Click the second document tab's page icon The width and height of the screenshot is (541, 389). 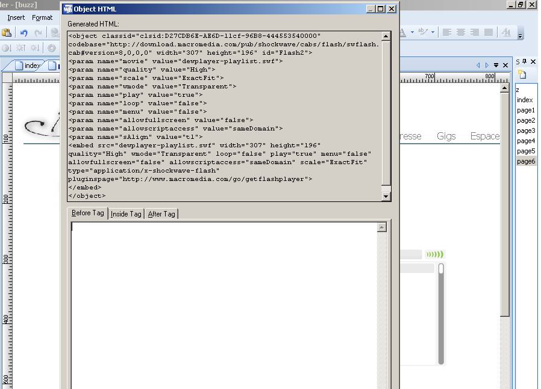(x=52, y=66)
